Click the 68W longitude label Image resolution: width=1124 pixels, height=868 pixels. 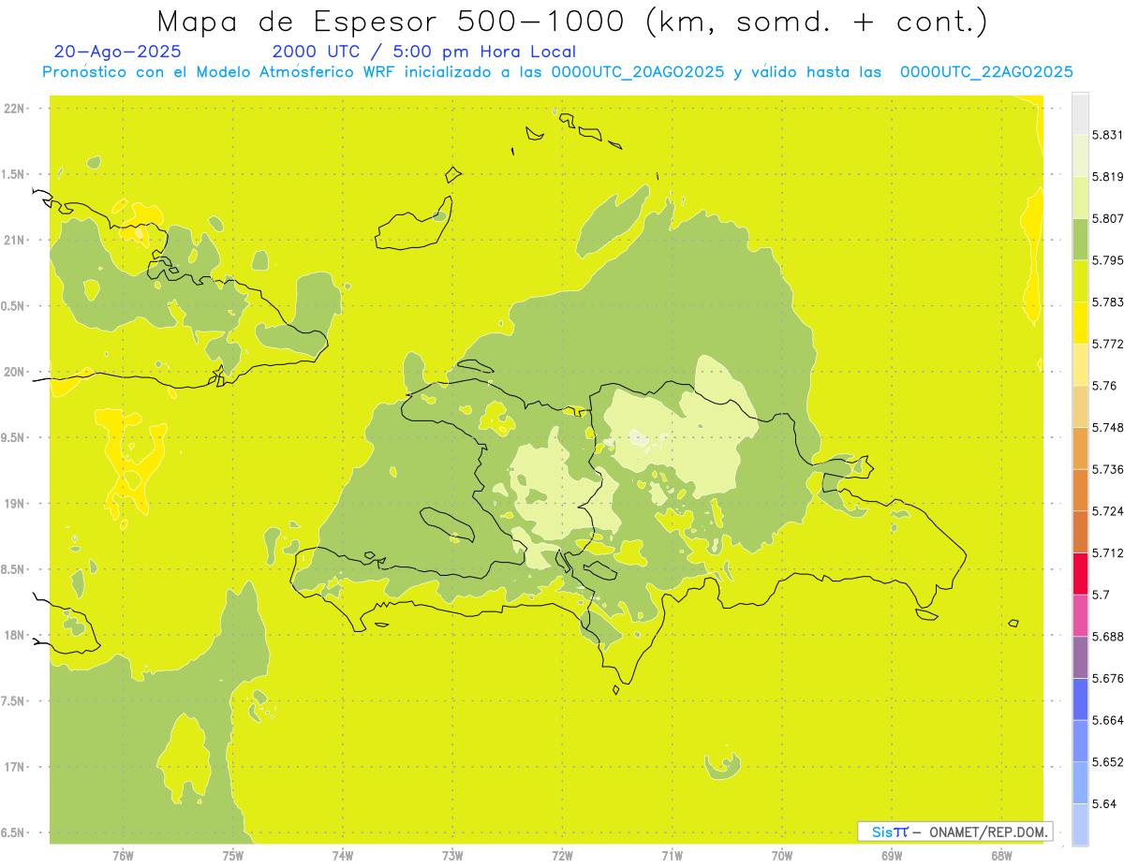click(x=1001, y=856)
